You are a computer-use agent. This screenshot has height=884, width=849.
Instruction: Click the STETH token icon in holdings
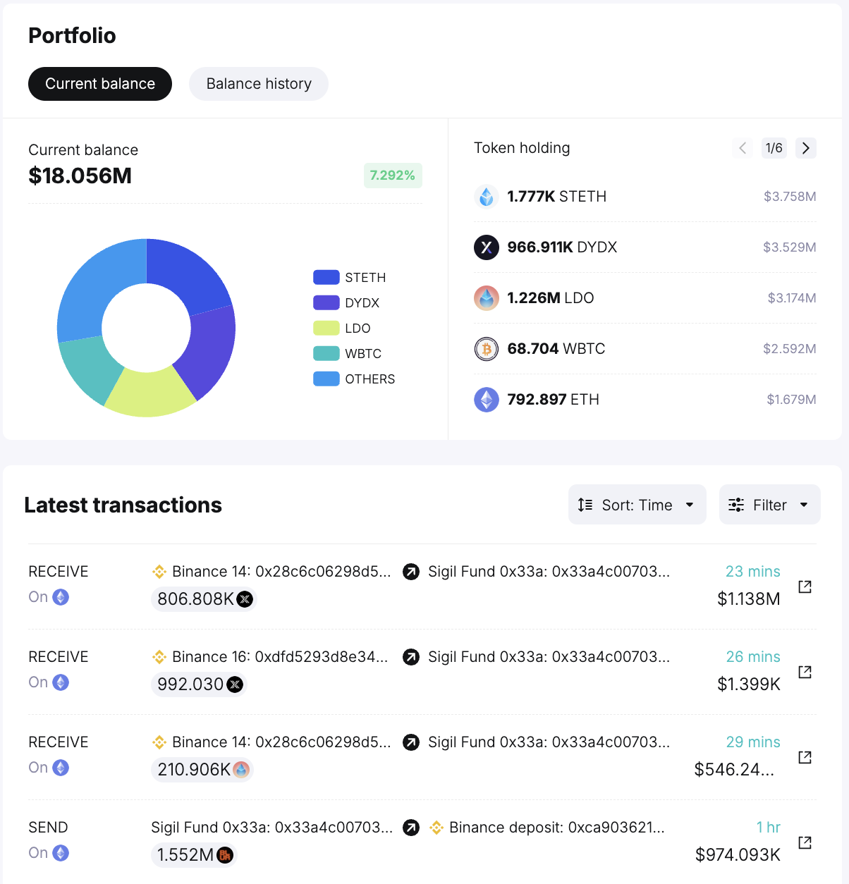click(487, 197)
